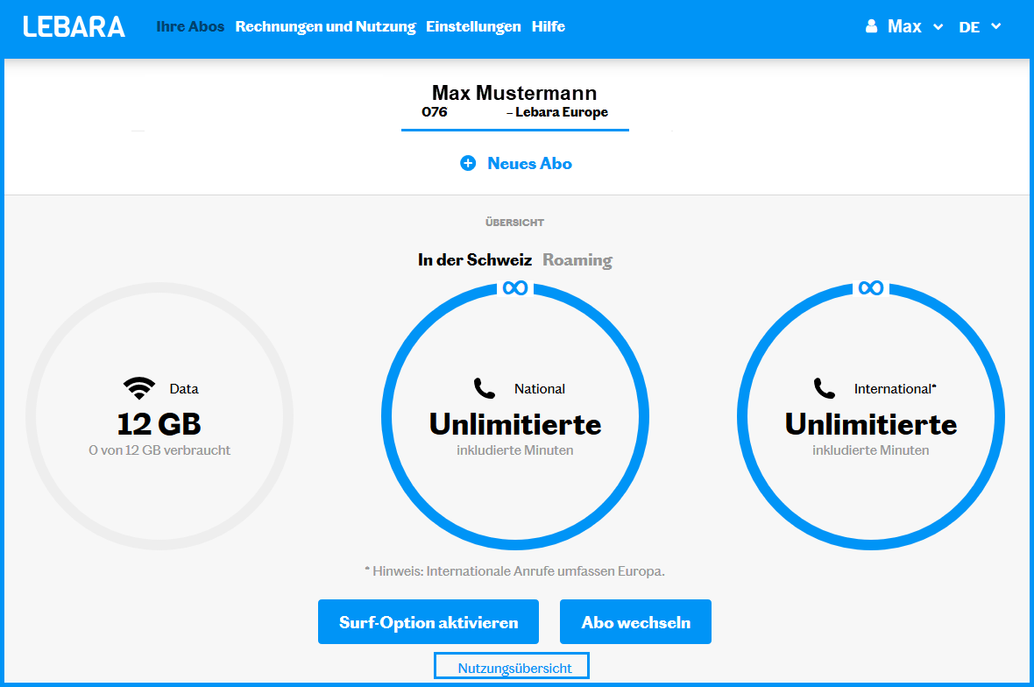Open the Ihre Abos menu

point(190,26)
